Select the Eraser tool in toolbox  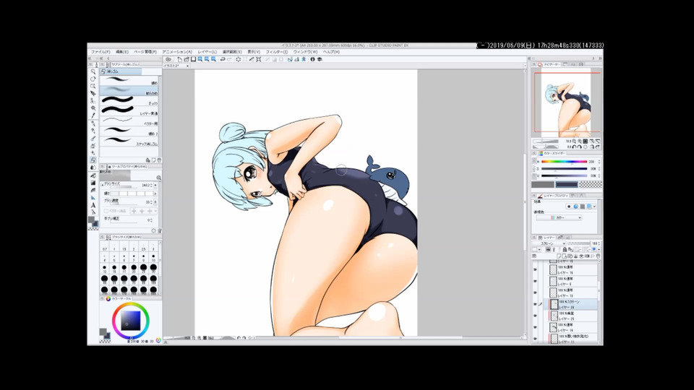point(93,160)
